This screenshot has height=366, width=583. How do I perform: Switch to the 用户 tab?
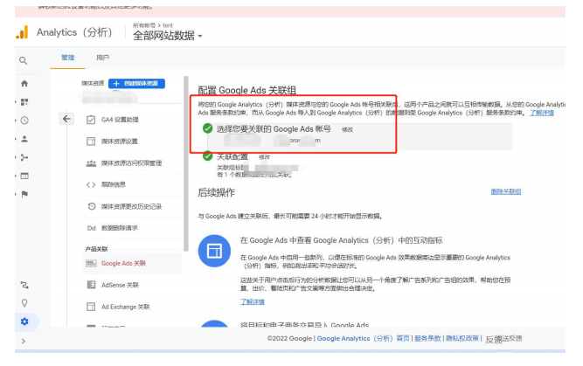(x=102, y=58)
